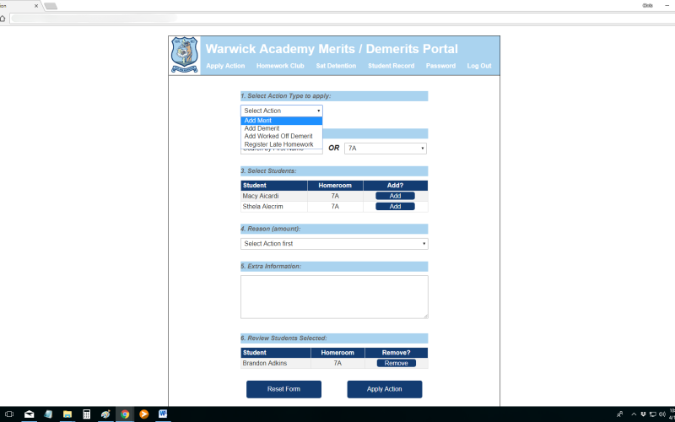
Task: Click the '5. Extra Information:' heading
Action: [x=271, y=267]
